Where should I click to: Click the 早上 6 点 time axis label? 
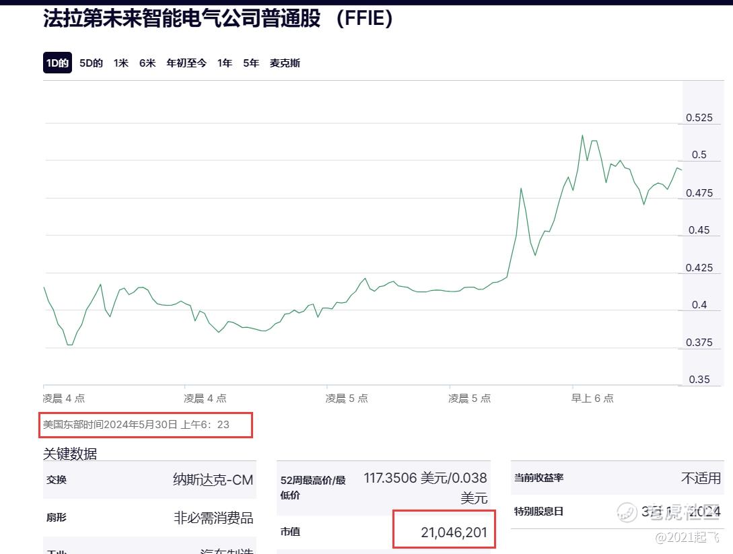tap(592, 399)
